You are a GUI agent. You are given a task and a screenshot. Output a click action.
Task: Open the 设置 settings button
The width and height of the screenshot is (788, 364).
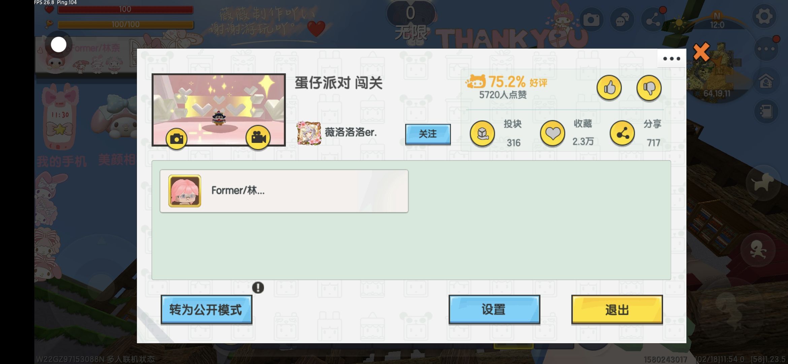pos(494,309)
